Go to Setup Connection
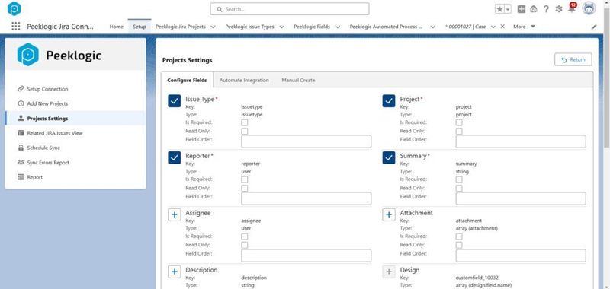Viewport: 610px width, 289px height. pos(47,89)
